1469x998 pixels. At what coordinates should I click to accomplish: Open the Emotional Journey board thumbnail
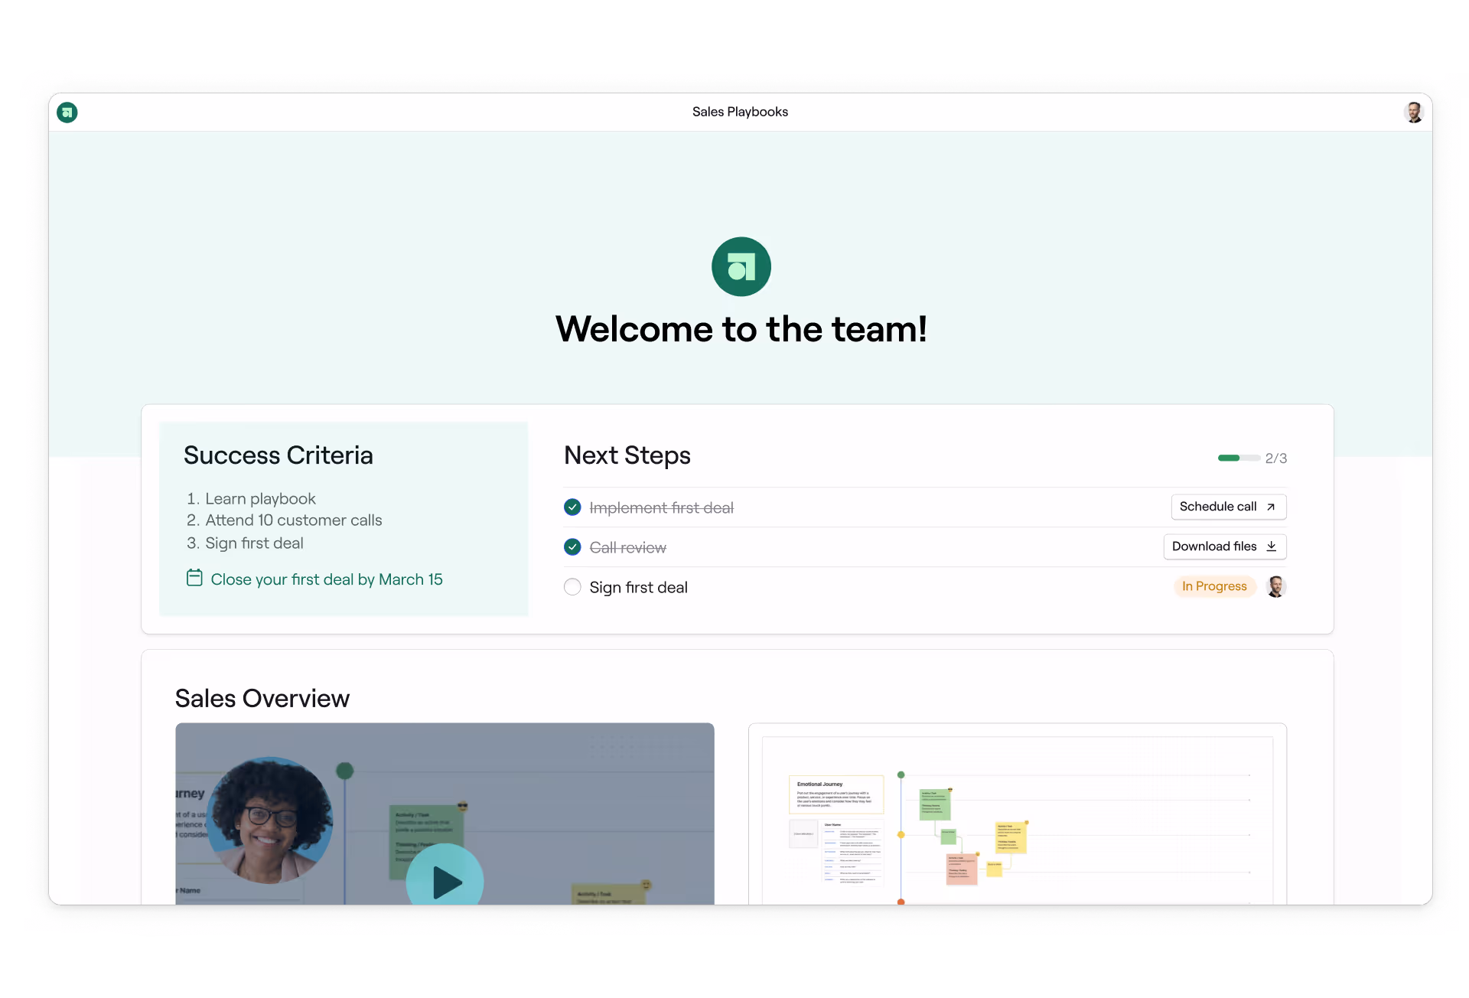pyautogui.click(x=1017, y=815)
